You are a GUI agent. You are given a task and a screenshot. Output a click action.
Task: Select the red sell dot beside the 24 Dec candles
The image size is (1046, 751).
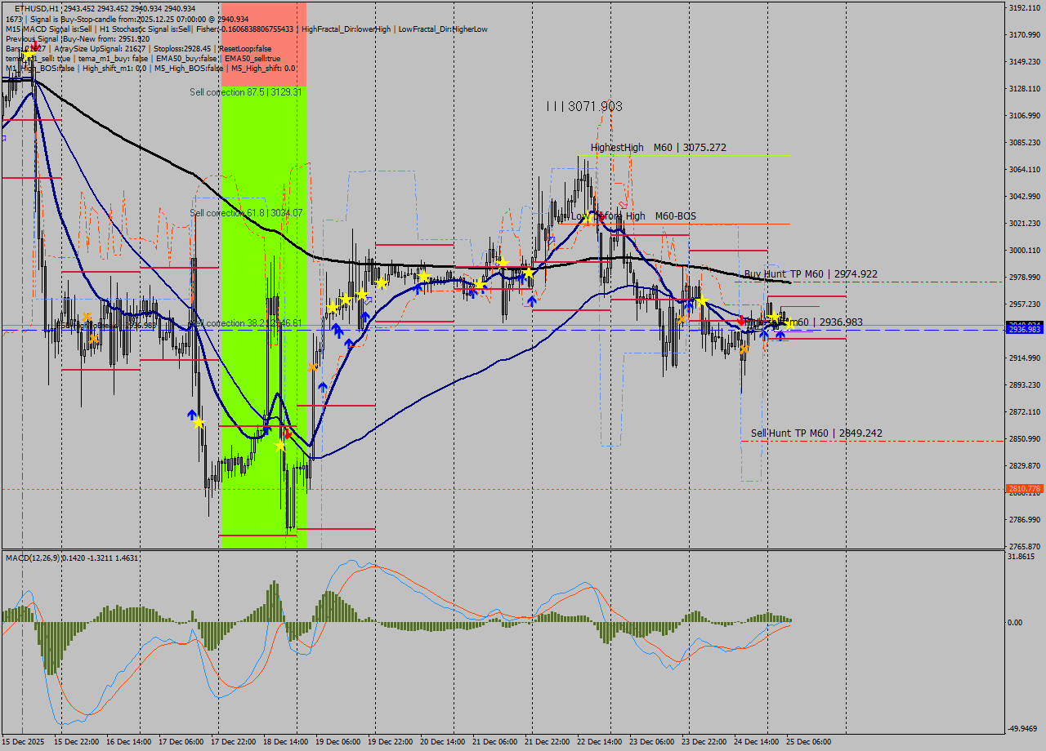[742, 321]
